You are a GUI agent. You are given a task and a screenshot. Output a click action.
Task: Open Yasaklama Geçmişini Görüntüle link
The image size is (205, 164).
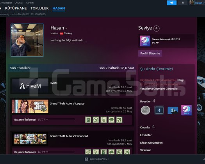159,89
